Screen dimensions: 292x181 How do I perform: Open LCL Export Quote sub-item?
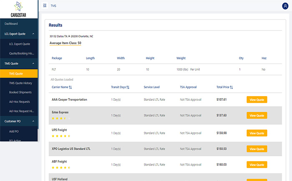coord(20,44)
